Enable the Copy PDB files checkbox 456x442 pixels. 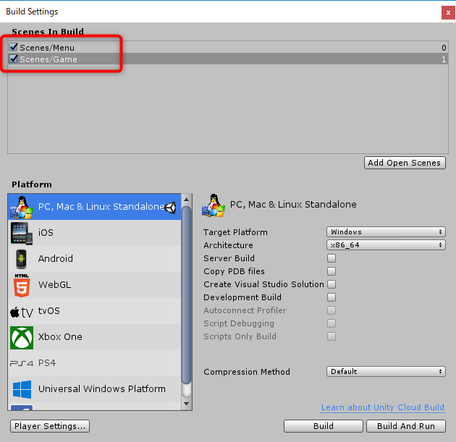[332, 271]
